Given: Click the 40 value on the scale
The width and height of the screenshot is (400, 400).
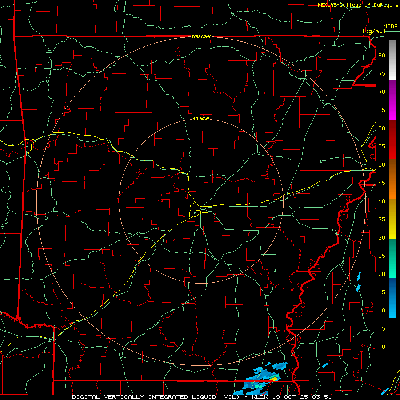Looking at the screenshot, I should (x=382, y=201).
